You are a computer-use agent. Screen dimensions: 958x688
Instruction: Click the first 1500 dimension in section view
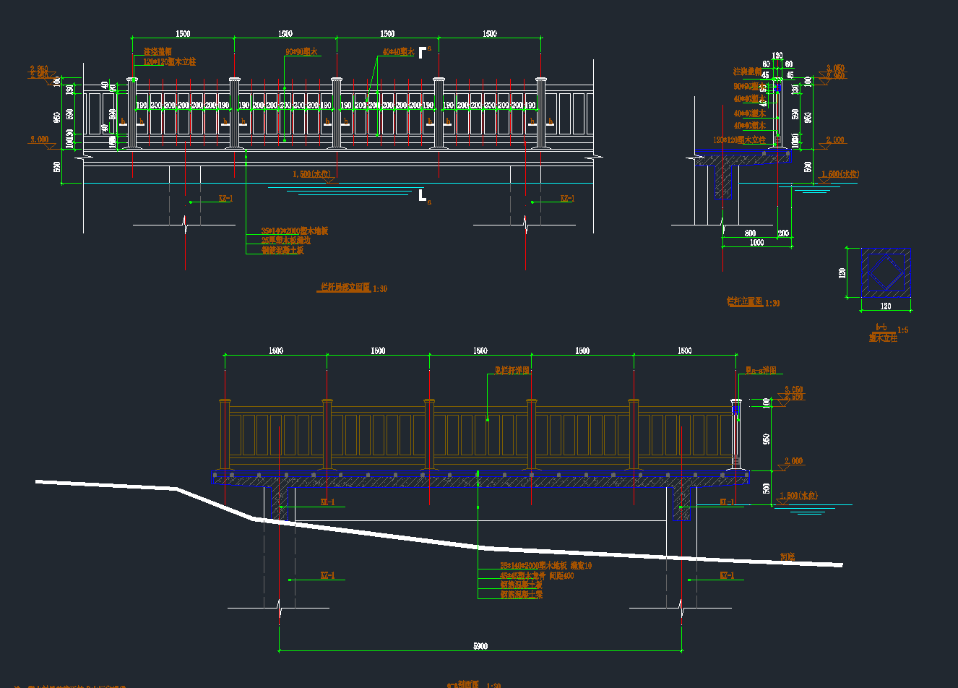tap(276, 351)
